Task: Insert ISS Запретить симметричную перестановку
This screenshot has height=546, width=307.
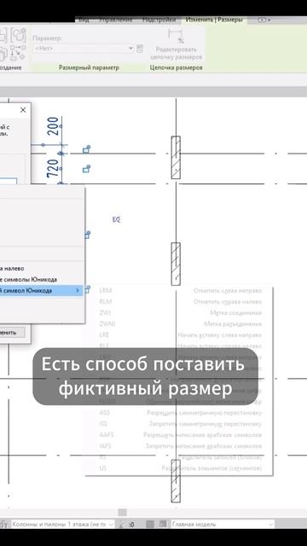Action: 180,424
